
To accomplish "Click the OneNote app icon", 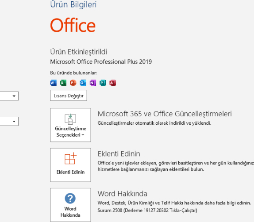I will (93, 83).
